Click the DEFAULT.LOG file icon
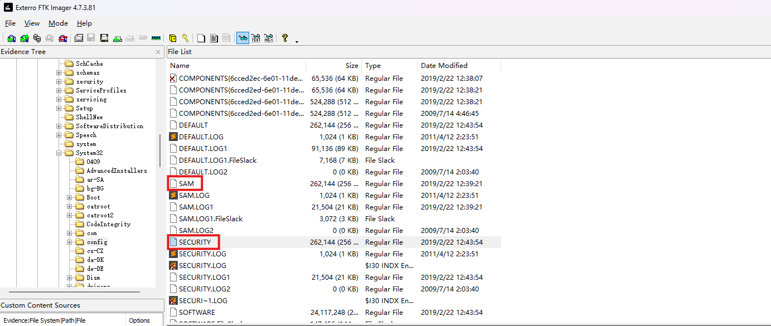This screenshot has height=326, width=771. coord(173,137)
